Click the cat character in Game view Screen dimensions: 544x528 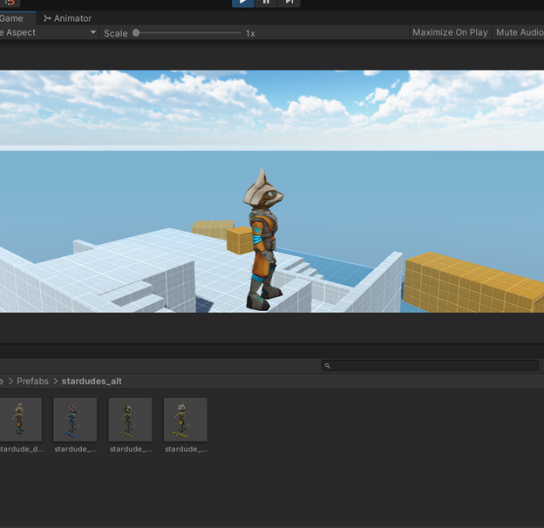(x=263, y=240)
